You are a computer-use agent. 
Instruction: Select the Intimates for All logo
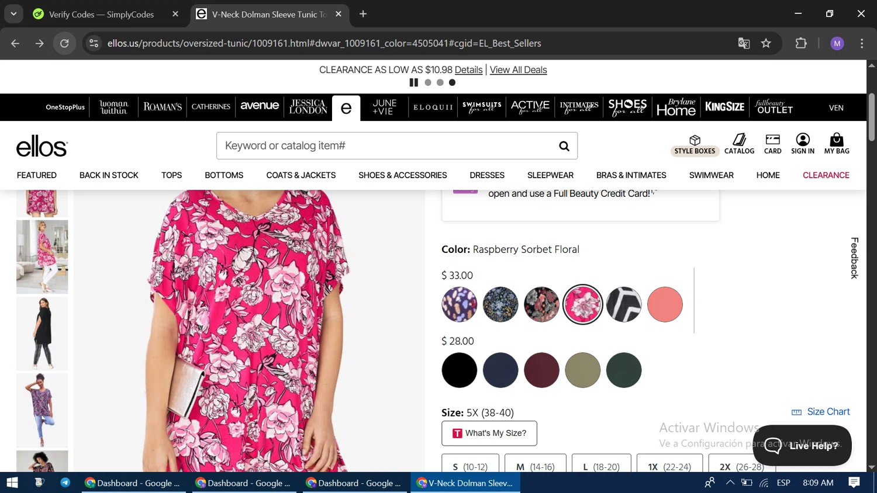point(579,107)
